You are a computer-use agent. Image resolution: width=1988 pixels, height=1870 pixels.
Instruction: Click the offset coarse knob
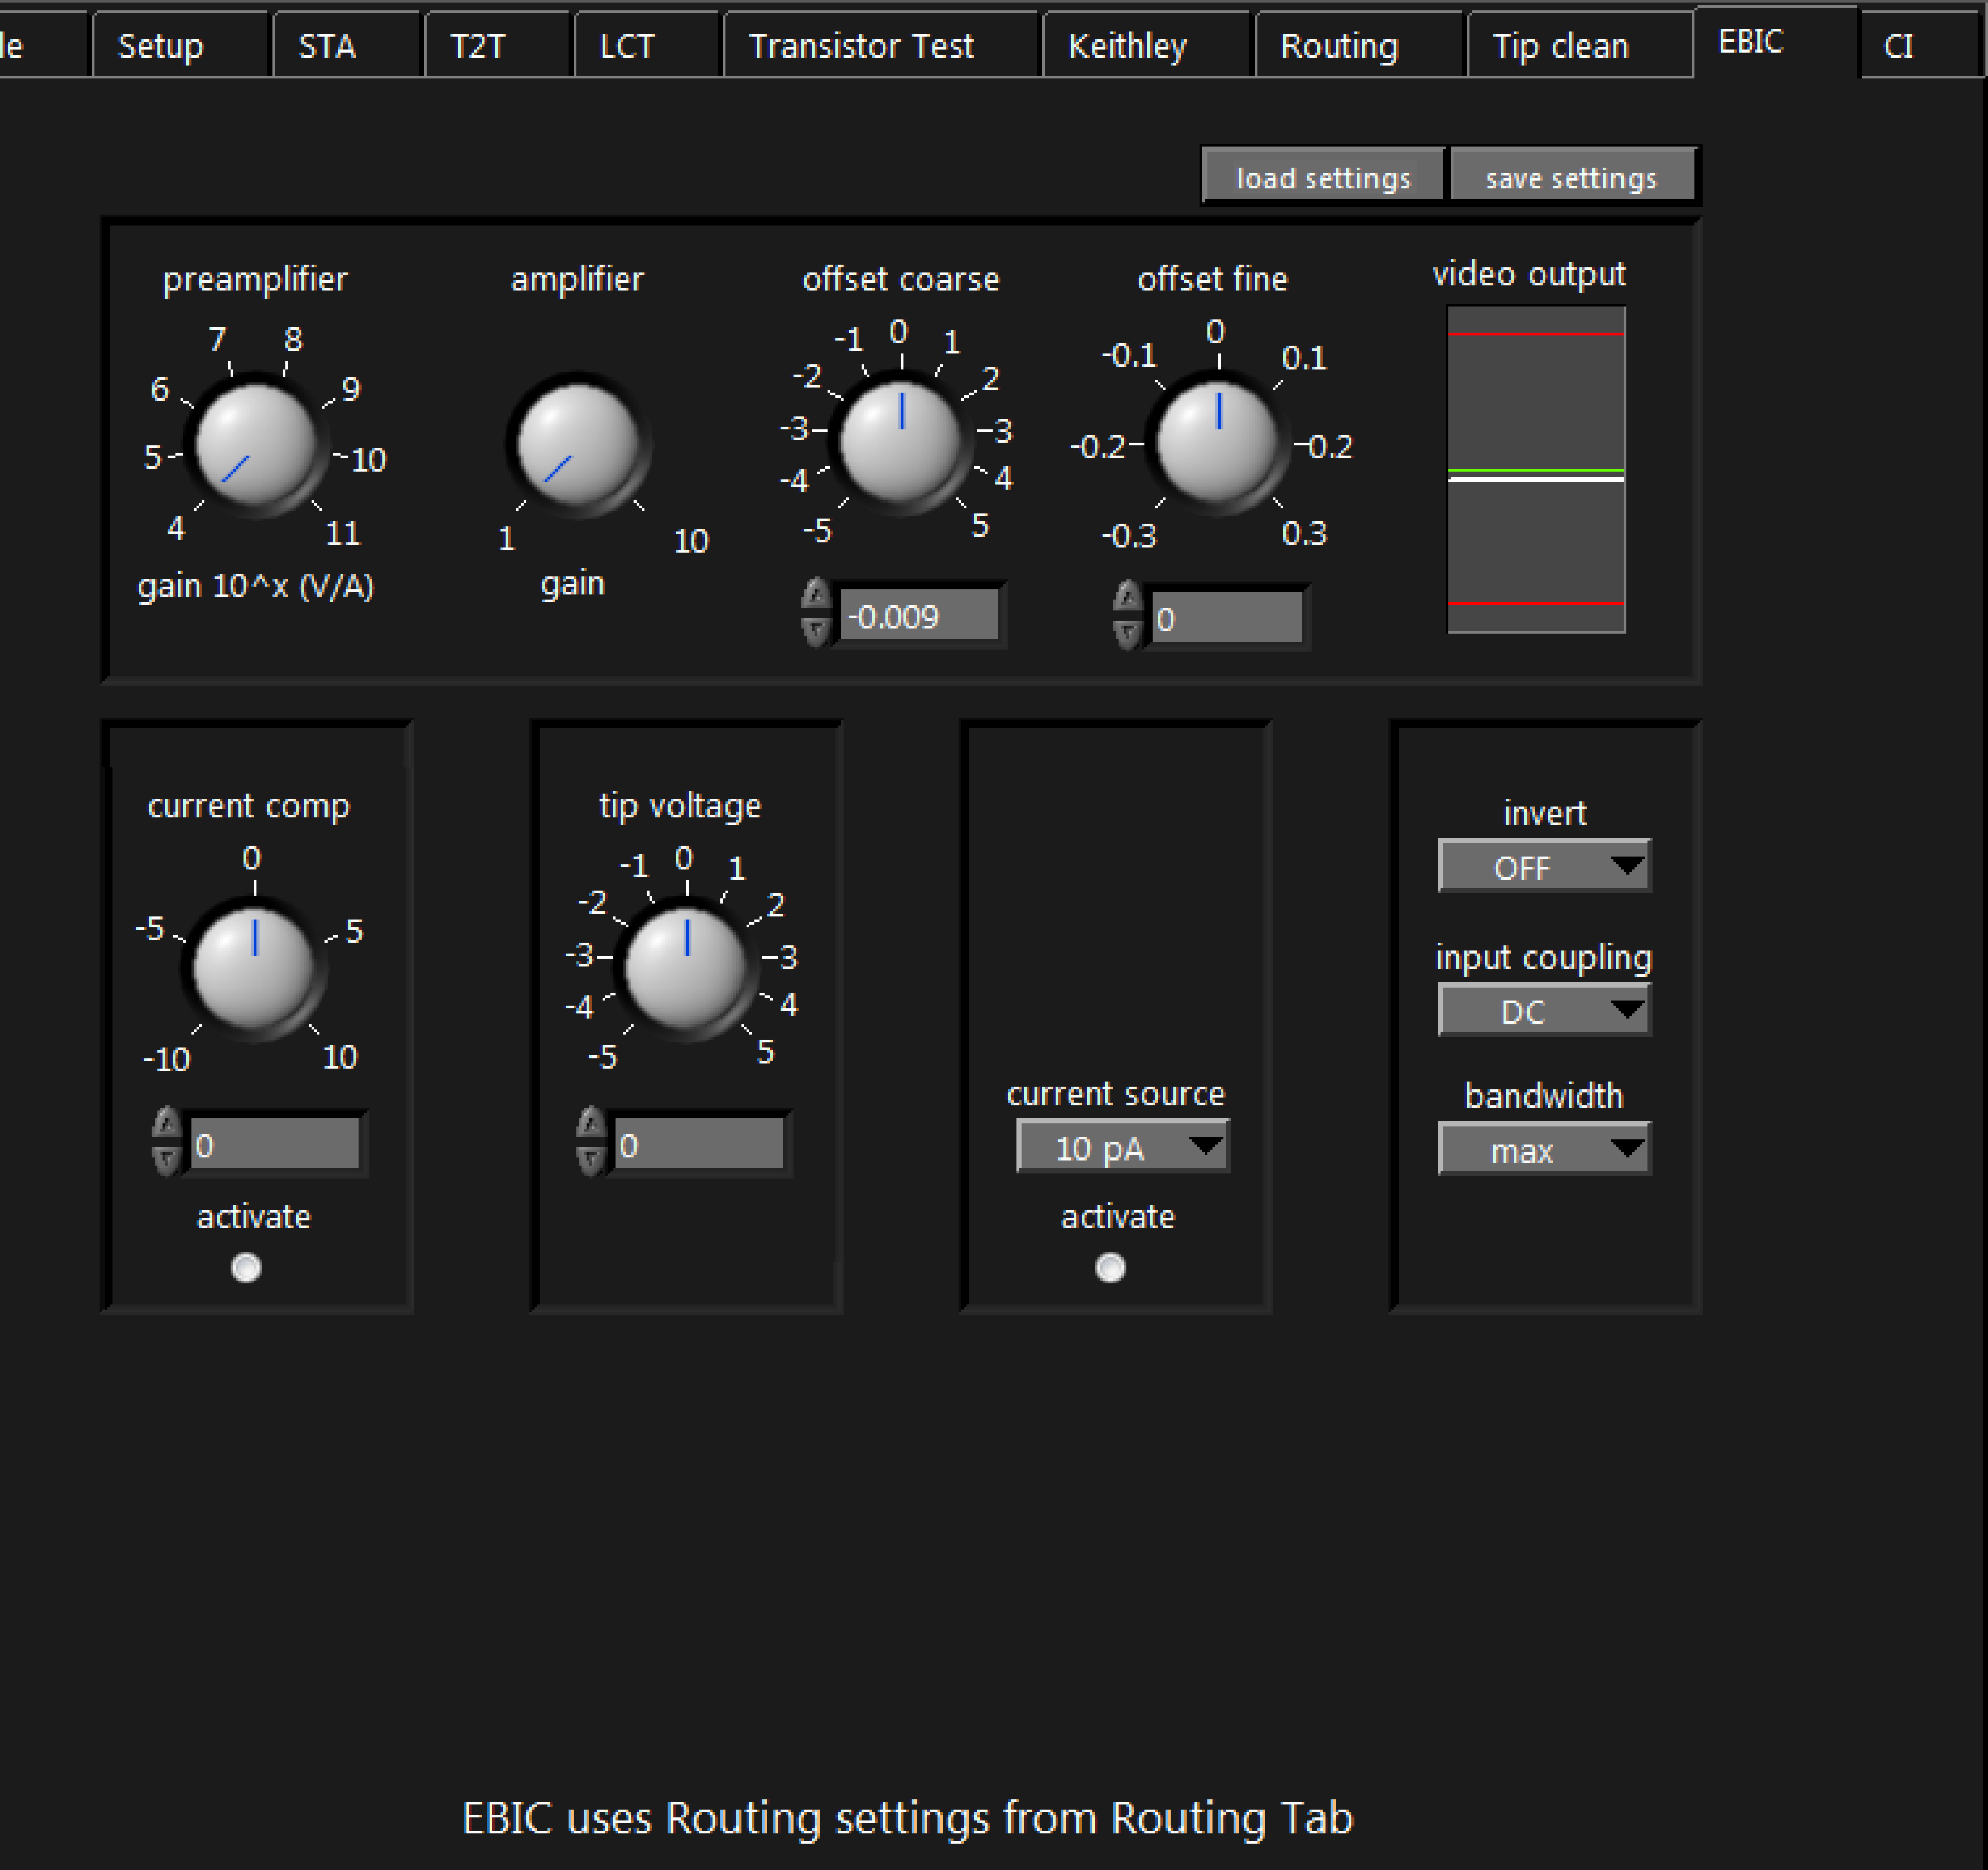point(900,440)
